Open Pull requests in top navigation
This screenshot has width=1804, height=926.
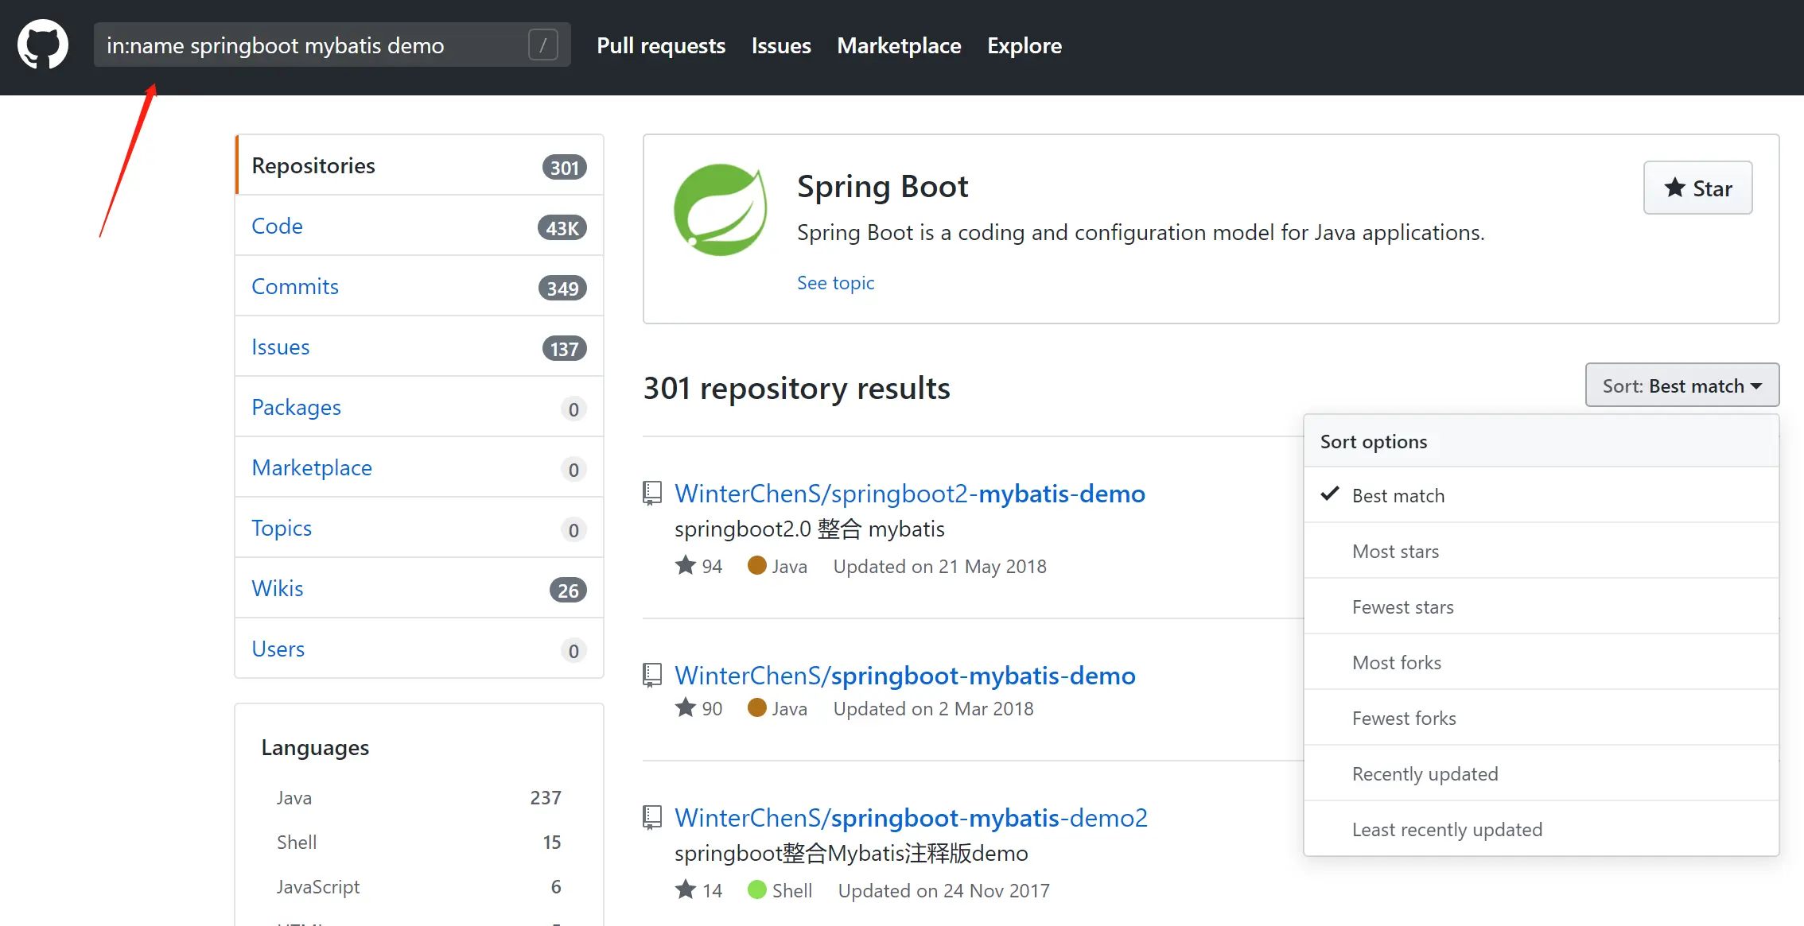(x=661, y=45)
